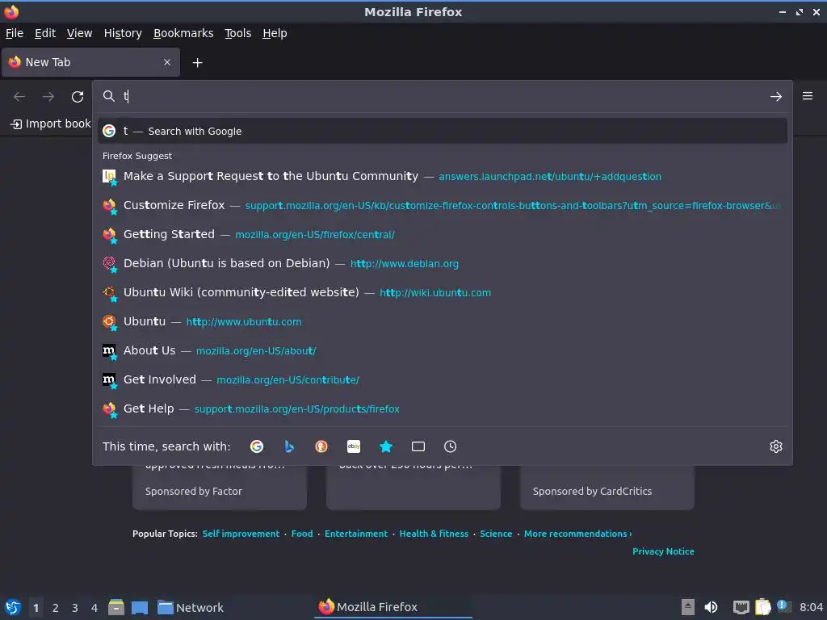
Task: Search this time with Bing icon
Action: pyautogui.click(x=289, y=446)
